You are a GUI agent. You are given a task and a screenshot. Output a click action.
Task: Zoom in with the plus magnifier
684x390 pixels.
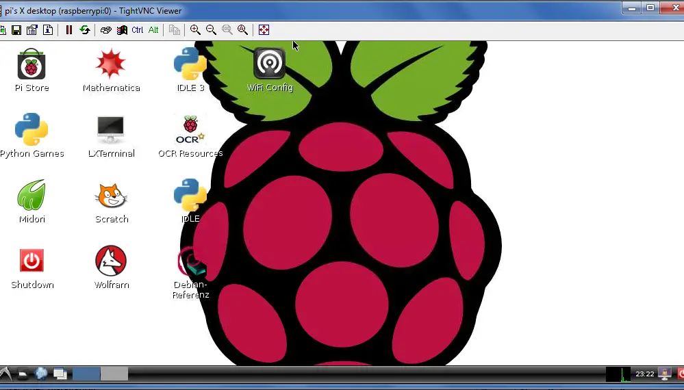pyautogui.click(x=195, y=29)
